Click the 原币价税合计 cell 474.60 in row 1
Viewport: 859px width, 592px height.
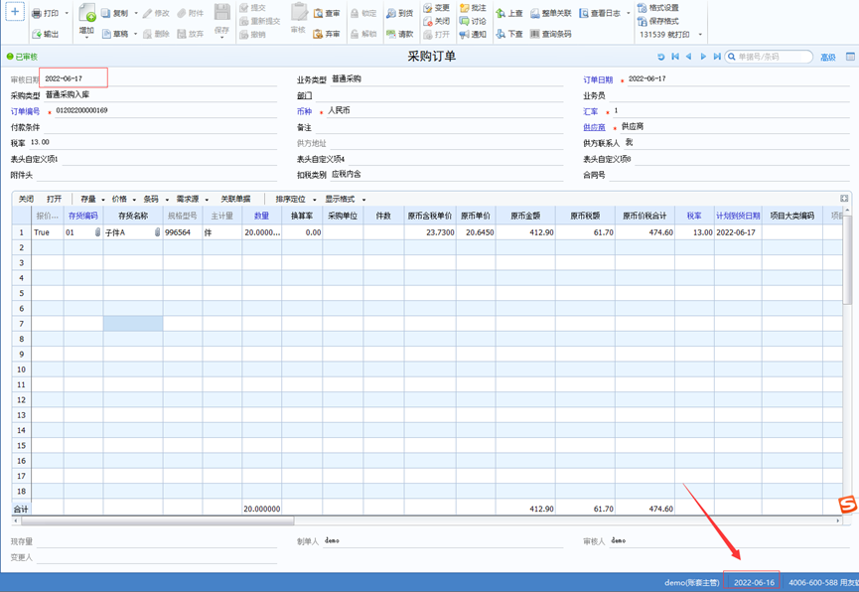(x=644, y=232)
